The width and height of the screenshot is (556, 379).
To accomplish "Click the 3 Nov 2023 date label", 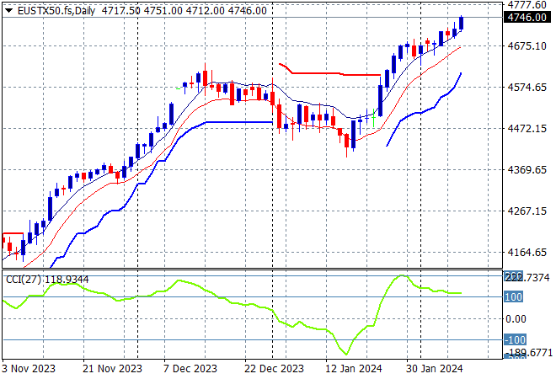I will click(31, 368).
